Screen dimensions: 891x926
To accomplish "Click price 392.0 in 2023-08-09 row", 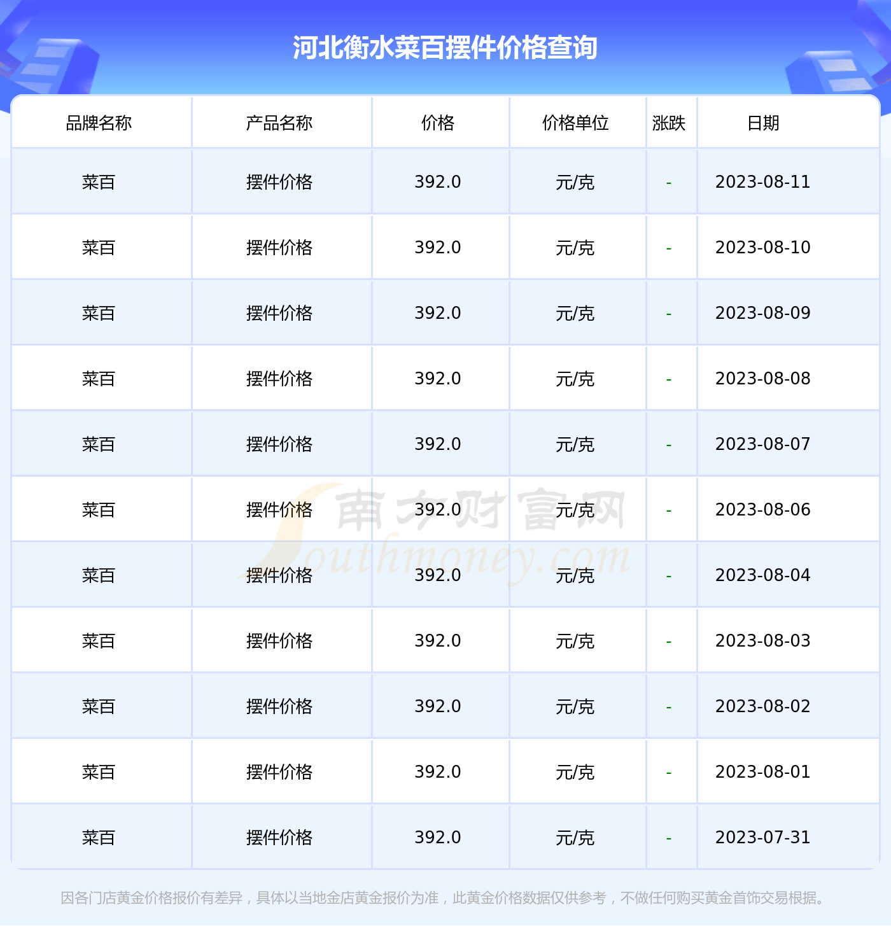I will (438, 313).
